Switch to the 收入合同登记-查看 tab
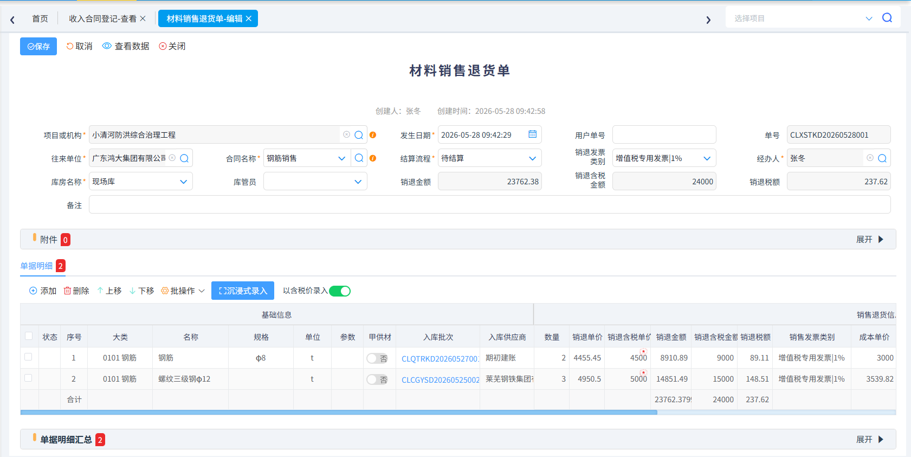911x457 pixels. (x=102, y=18)
